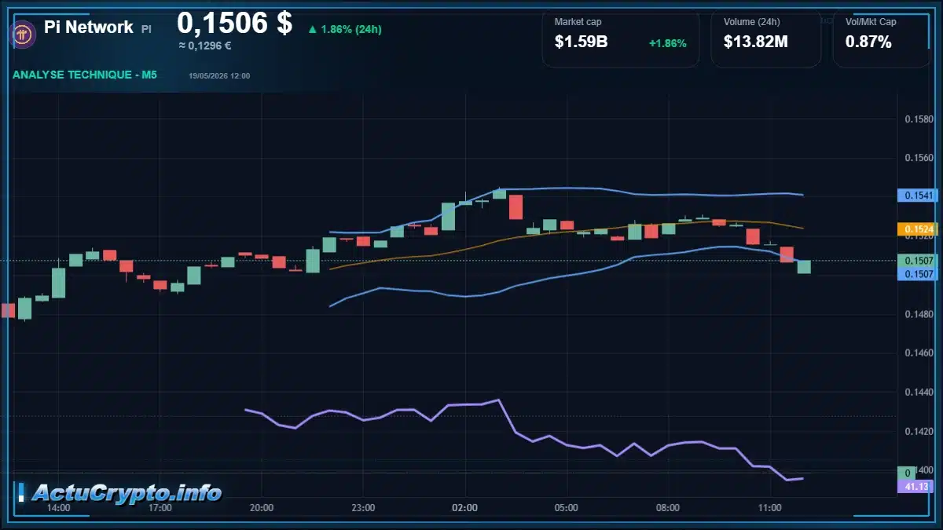Click the 05:00 time axis label
Image resolution: width=943 pixels, height=530 pixels.
(567, 508)
